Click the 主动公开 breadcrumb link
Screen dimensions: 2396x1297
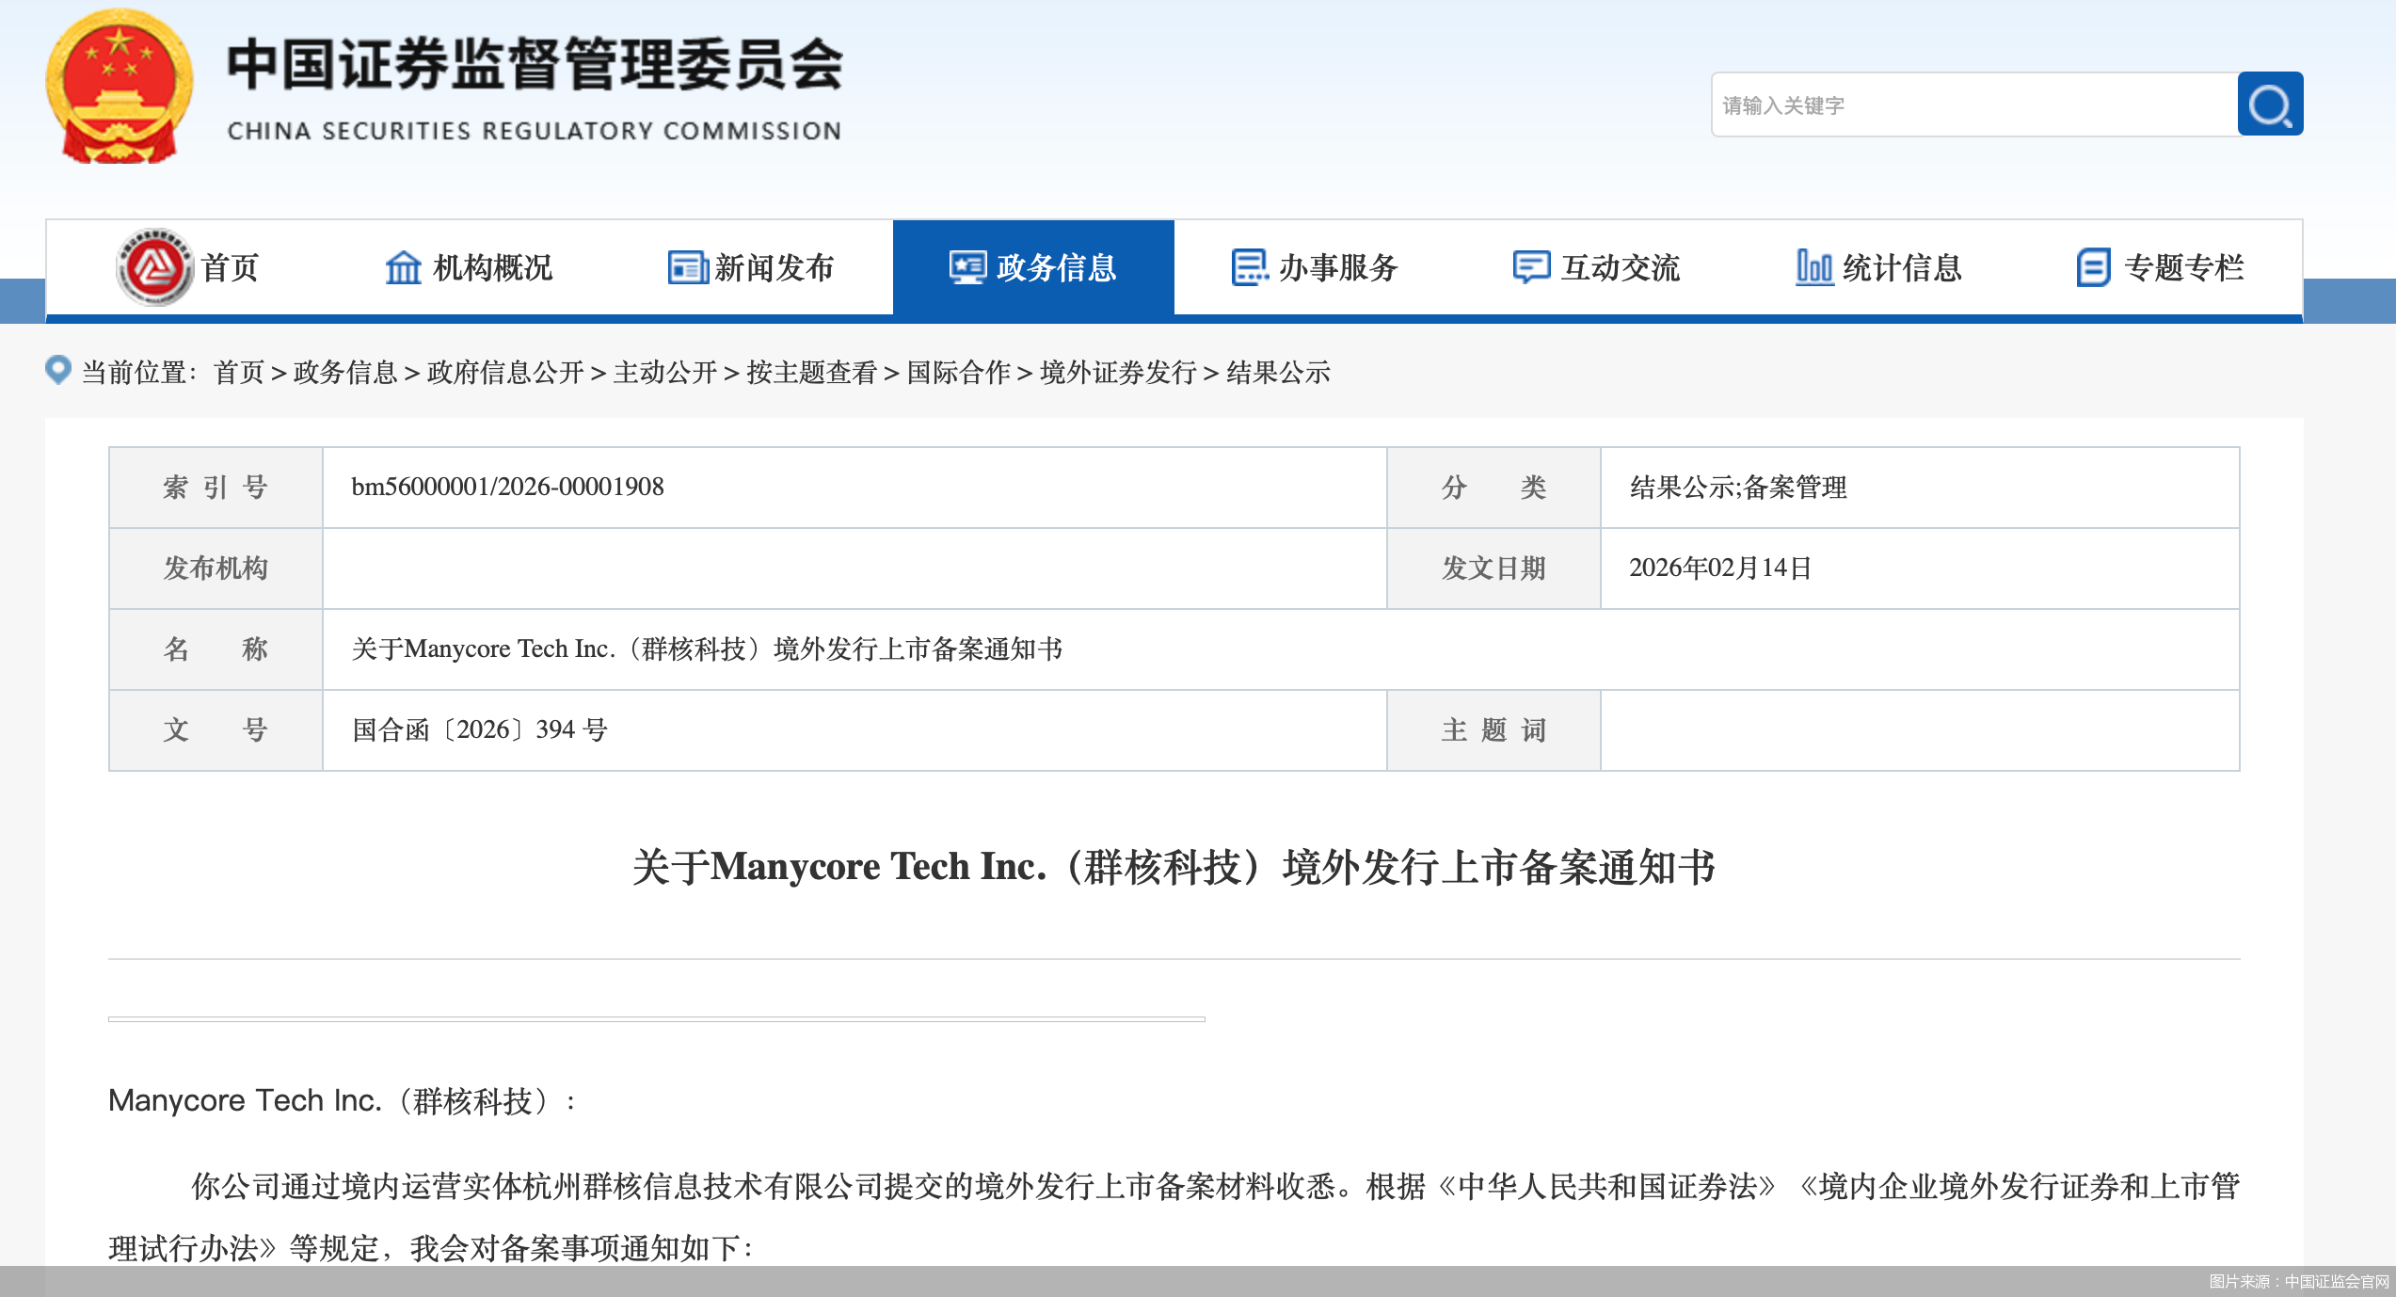[x=668, y=373]
